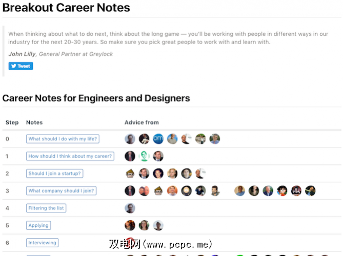Click first avatar in 'Should I join a startup?' row
This screenshot has width=343, height=256.
tap(130, 174)
